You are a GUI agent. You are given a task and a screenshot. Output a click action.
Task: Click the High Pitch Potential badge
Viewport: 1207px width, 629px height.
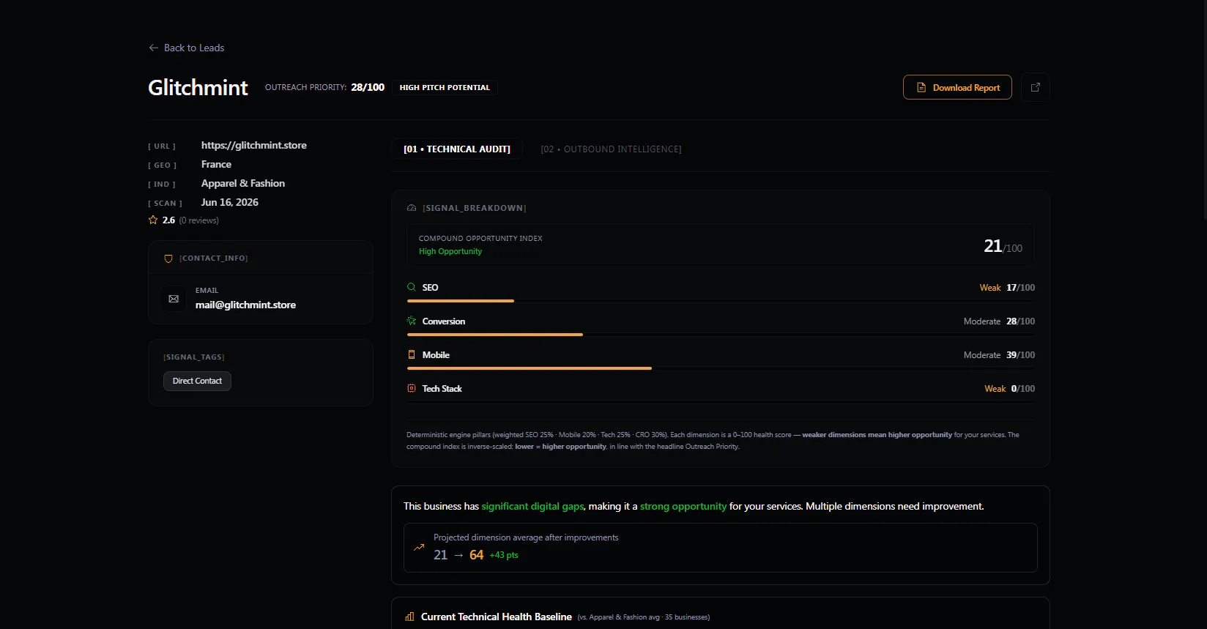click(445, 87)
